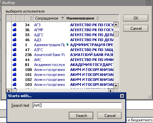The image size is (153, 123).
Task: Select the АЗГС short name cell
Action: click(38, 50)
